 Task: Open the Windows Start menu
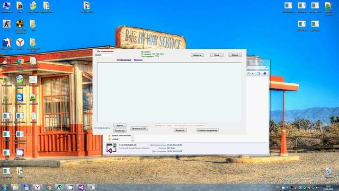(5, 187)
